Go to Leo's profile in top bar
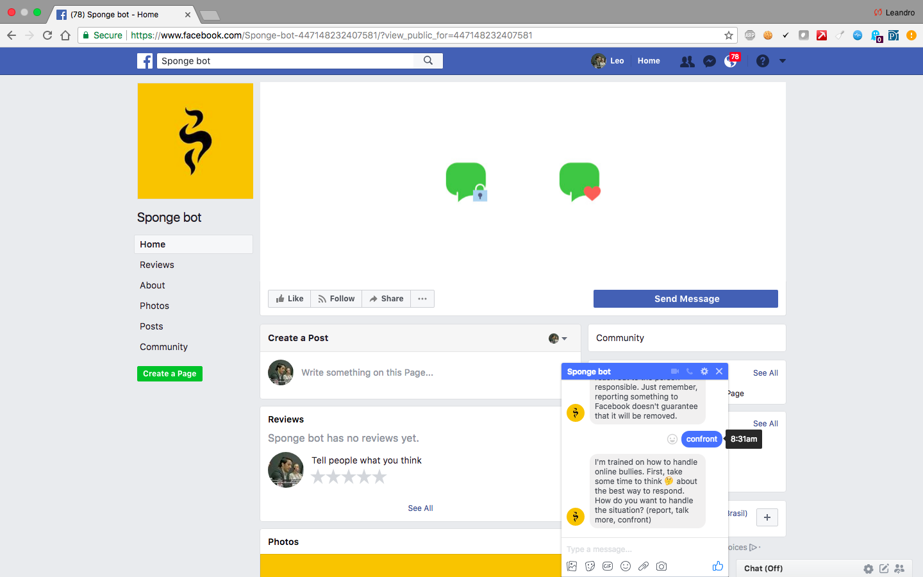 (x=608, y=61)
